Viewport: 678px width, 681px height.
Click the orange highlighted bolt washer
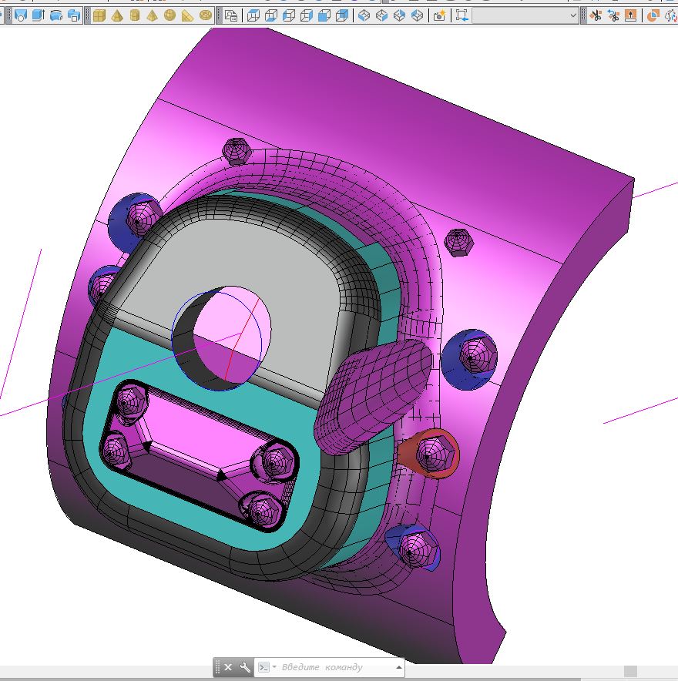click(428, 454)
